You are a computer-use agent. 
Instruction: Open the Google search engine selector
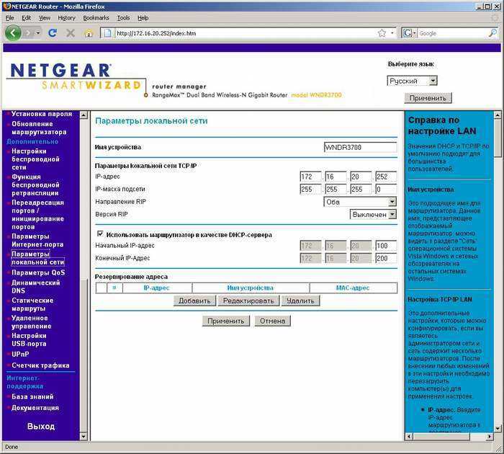tap(410, 33)
